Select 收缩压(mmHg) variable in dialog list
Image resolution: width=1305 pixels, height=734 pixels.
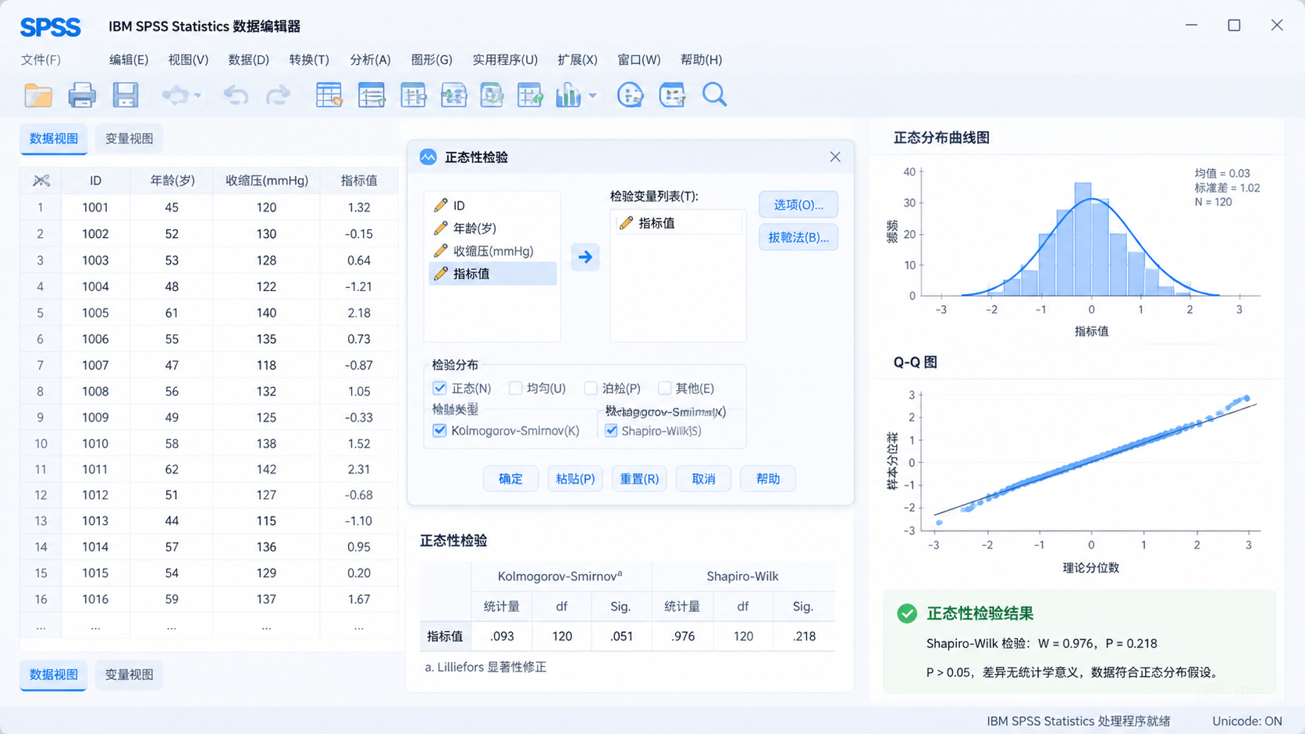tap(492, 250)
